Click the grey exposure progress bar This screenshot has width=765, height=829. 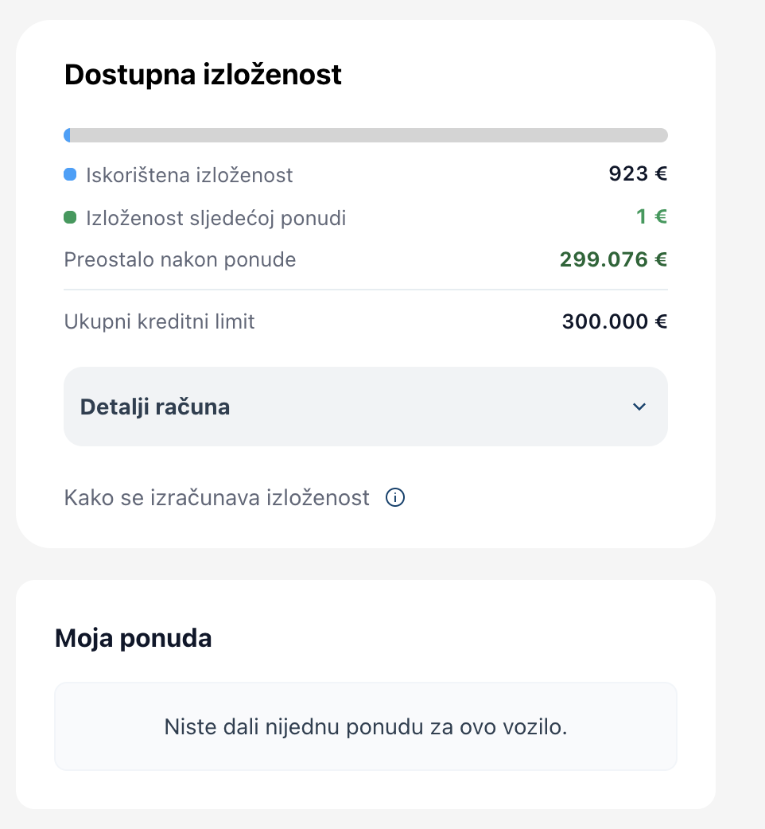366,135
